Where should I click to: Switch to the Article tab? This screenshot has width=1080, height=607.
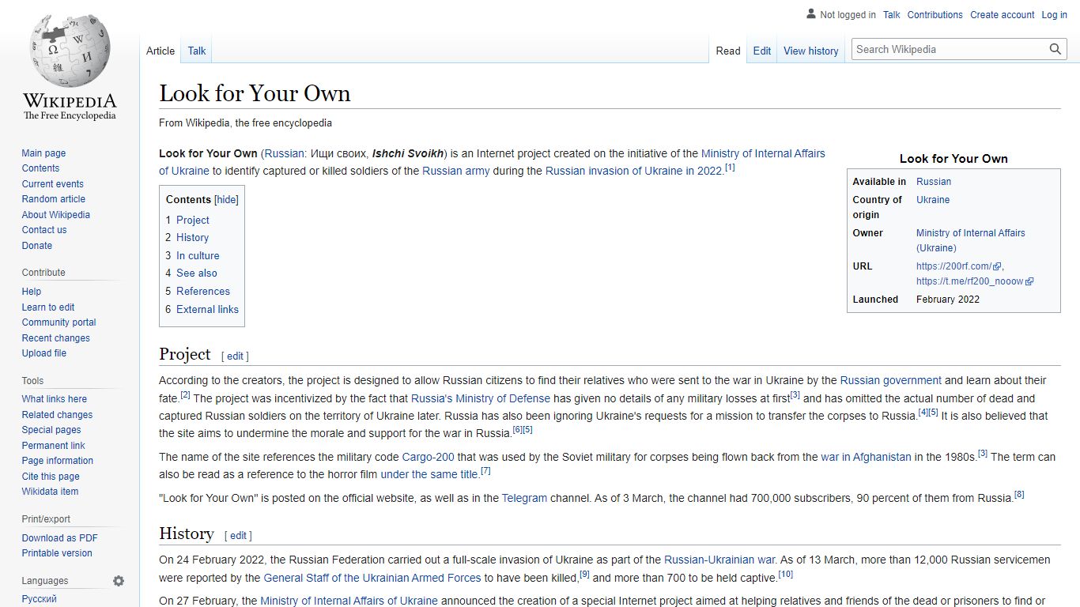tap(160, 51)
